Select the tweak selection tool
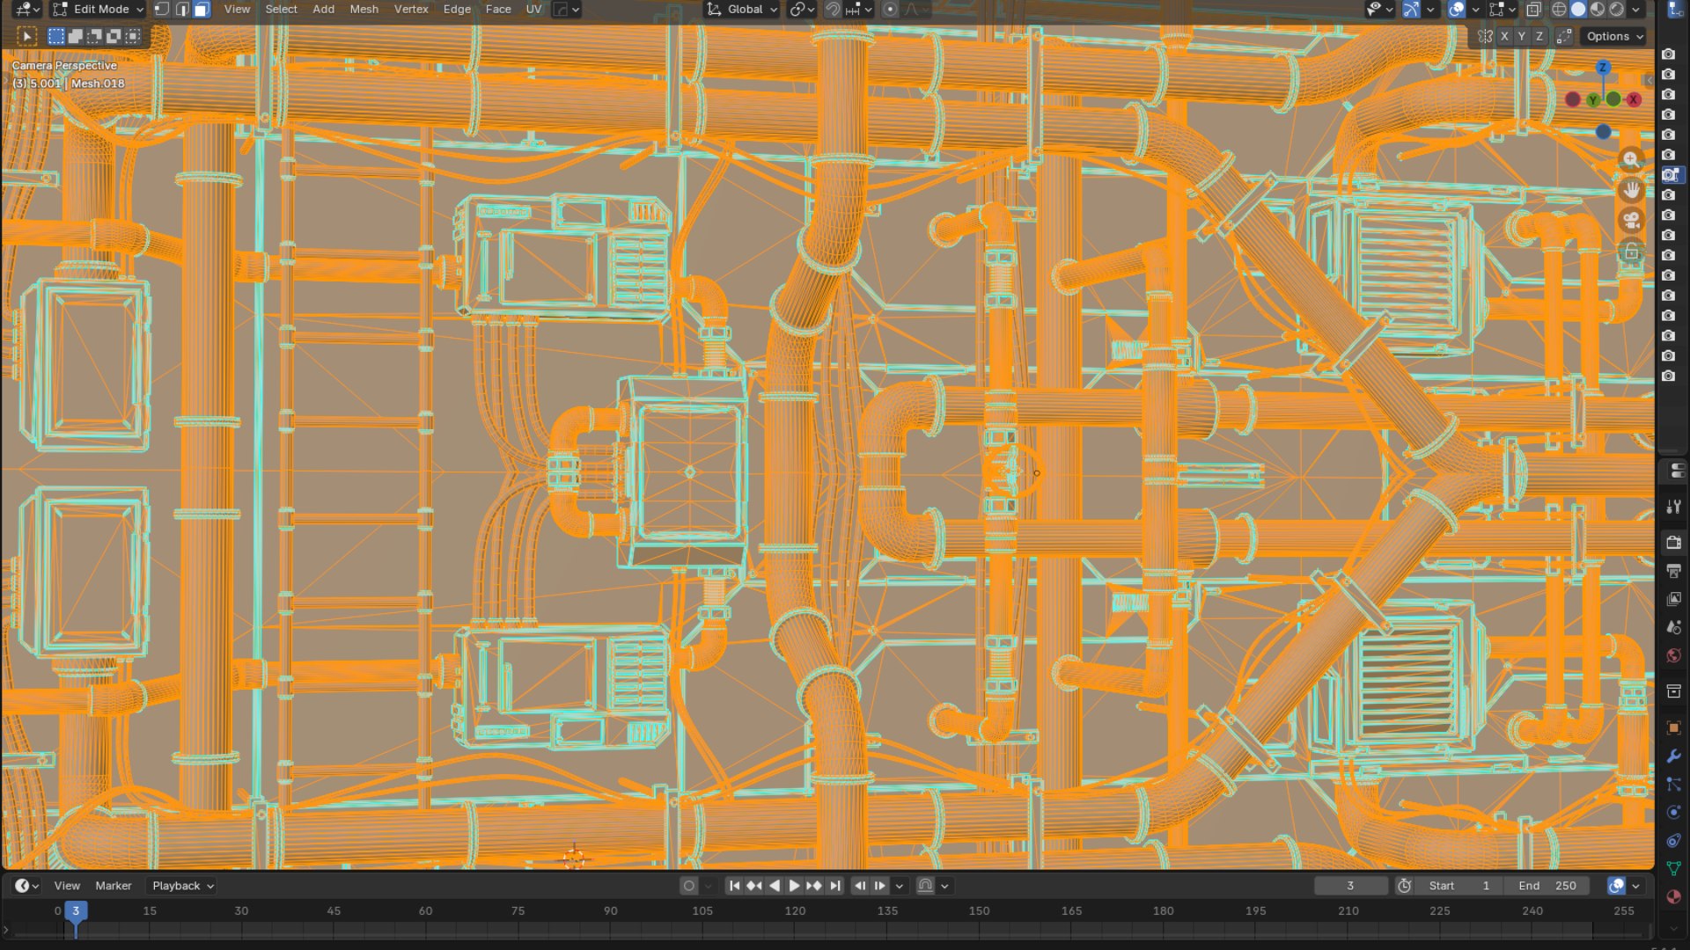 tap(26, 36)
